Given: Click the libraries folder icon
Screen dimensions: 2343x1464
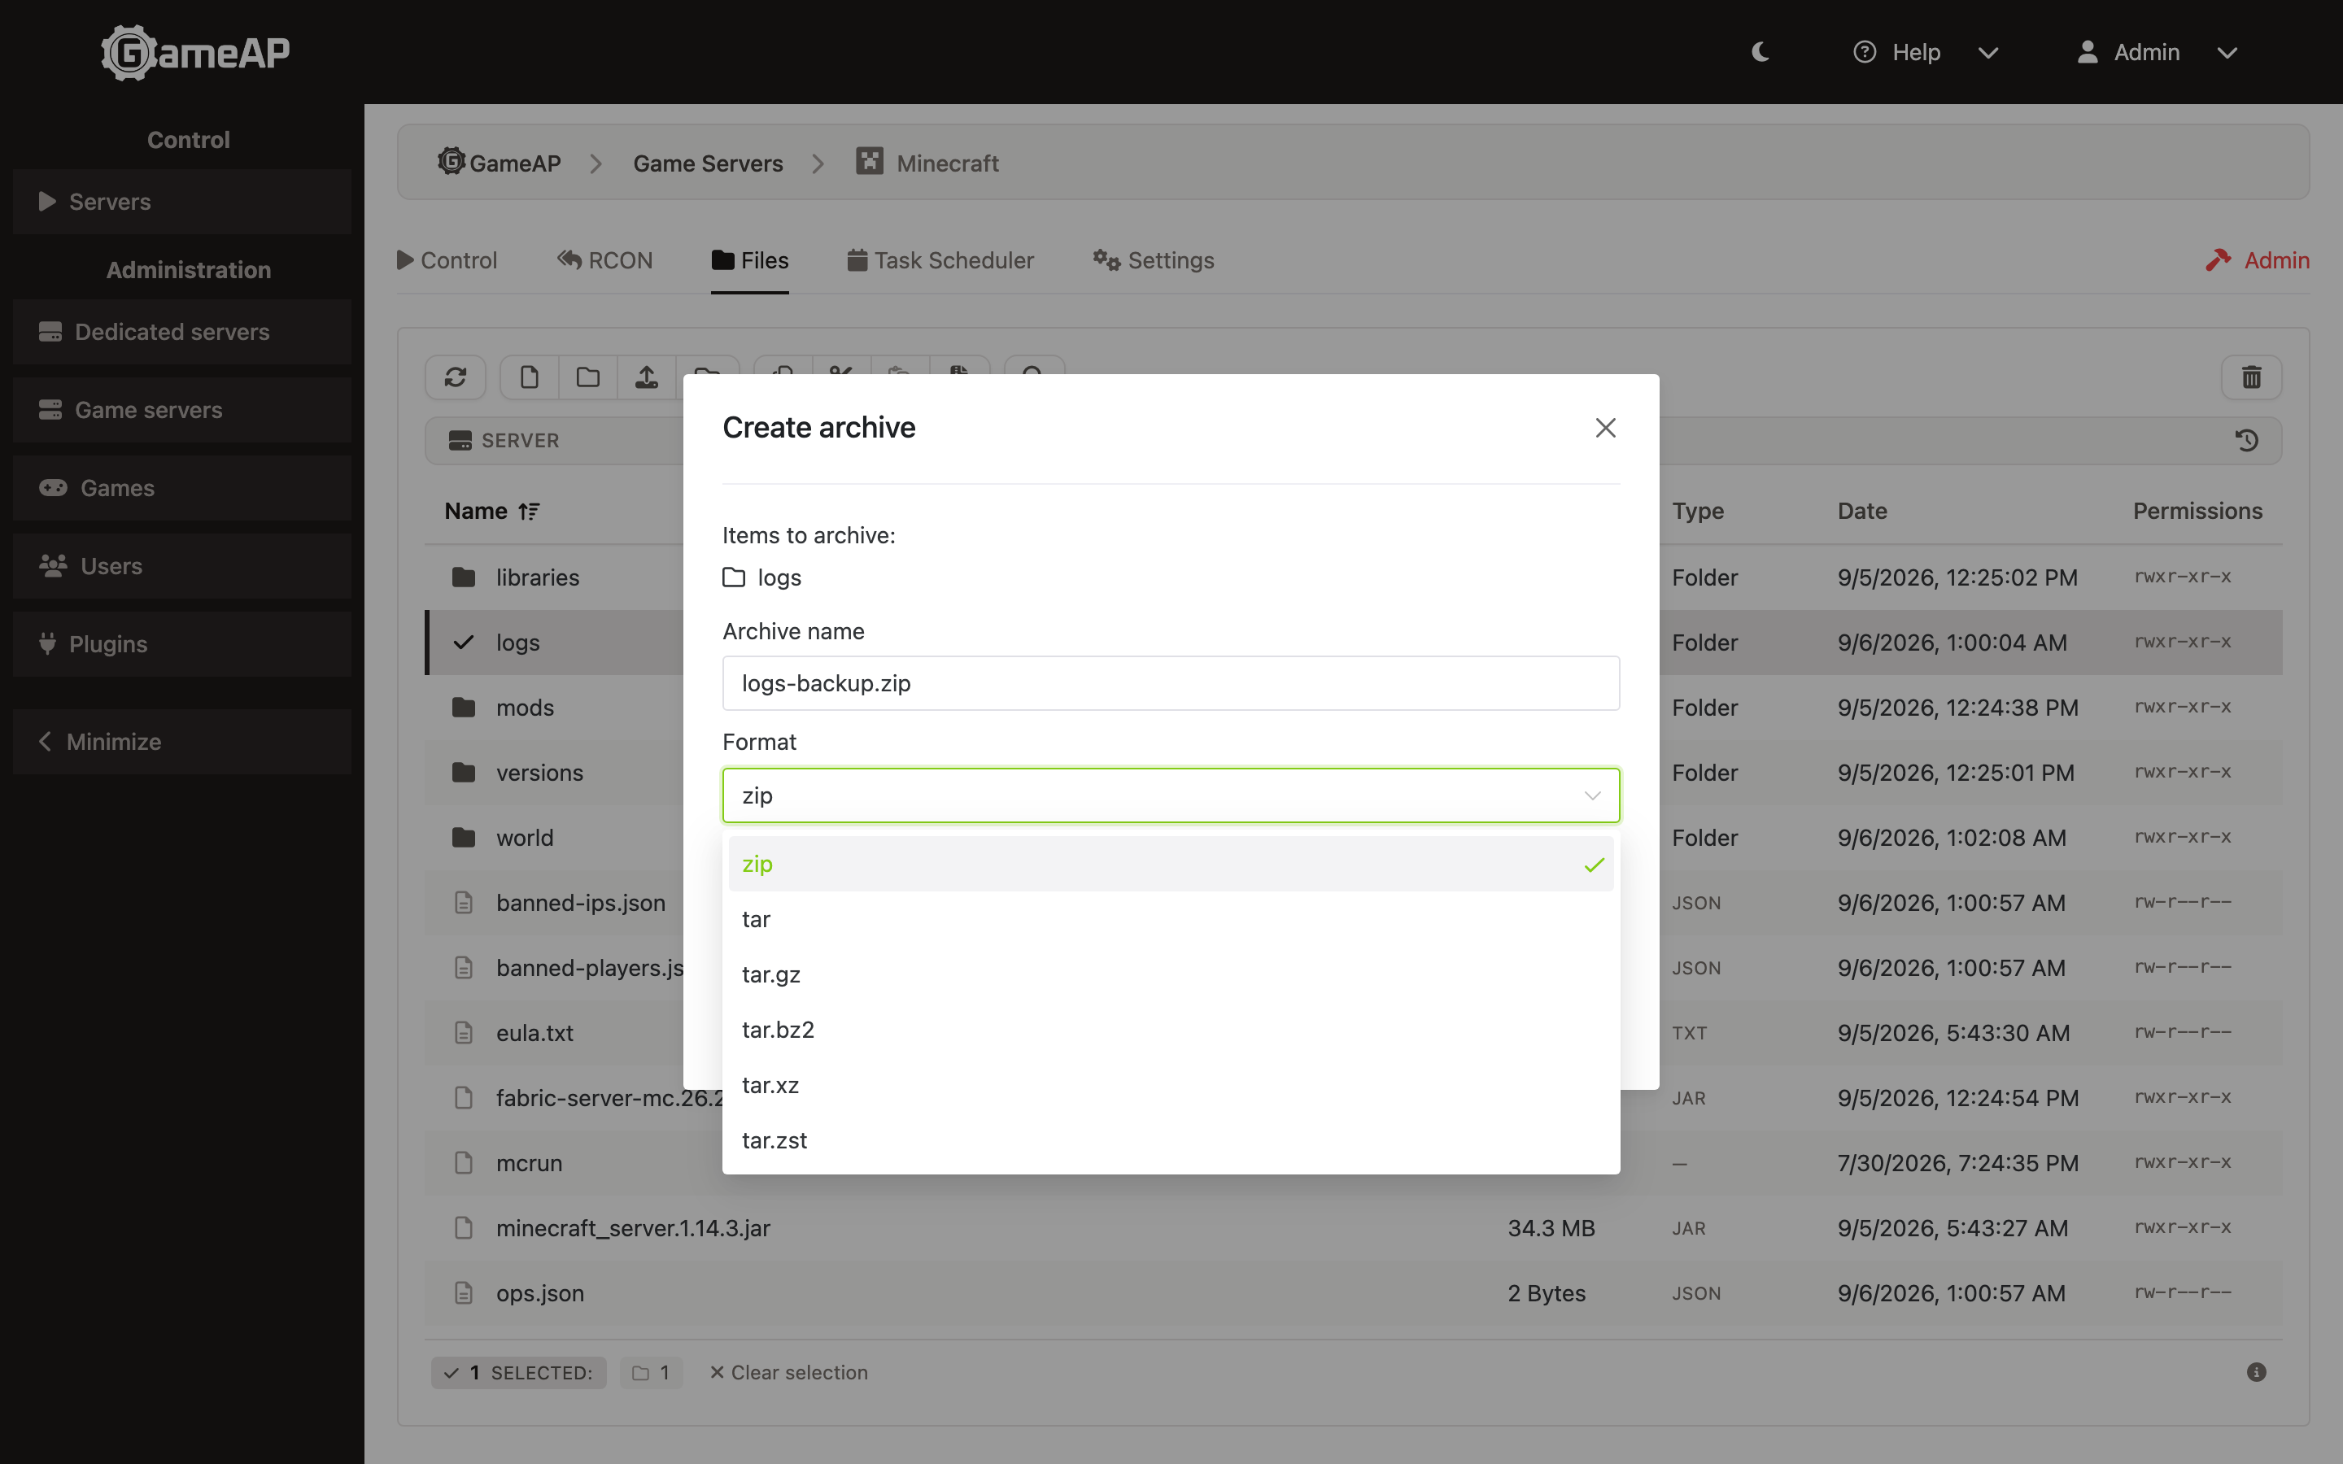Looking at the screenshot, I should (464, 577).
